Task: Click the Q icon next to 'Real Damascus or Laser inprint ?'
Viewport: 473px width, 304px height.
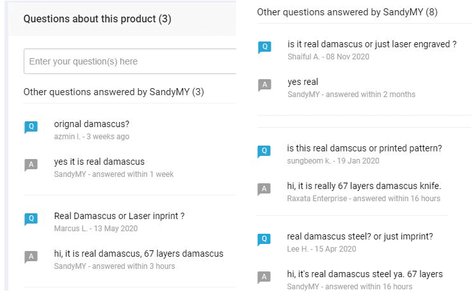Action: pos(31,219)
